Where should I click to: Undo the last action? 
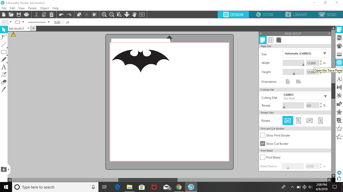coord(62,14)
